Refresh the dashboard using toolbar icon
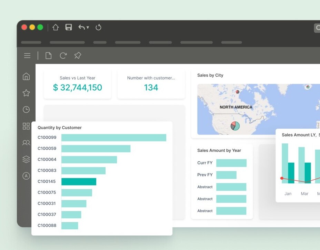The height and width of the screenshot is (250, 320). [x=63, y=56]
